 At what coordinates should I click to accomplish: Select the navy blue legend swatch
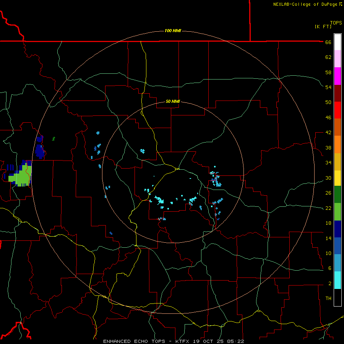(x=338, y=229)
